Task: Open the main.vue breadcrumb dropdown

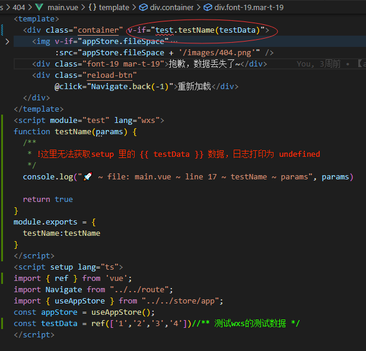Action: click(x=63, y=7)
